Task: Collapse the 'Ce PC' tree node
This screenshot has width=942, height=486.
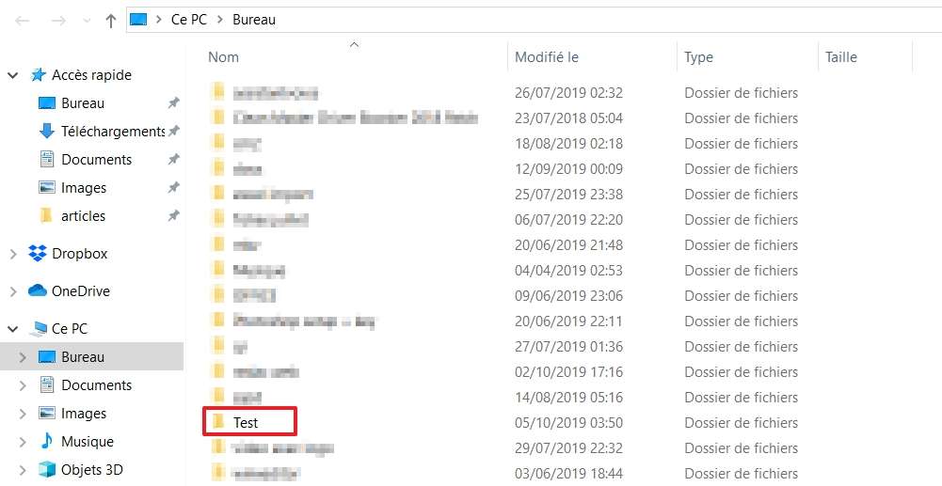Action: 12,329
